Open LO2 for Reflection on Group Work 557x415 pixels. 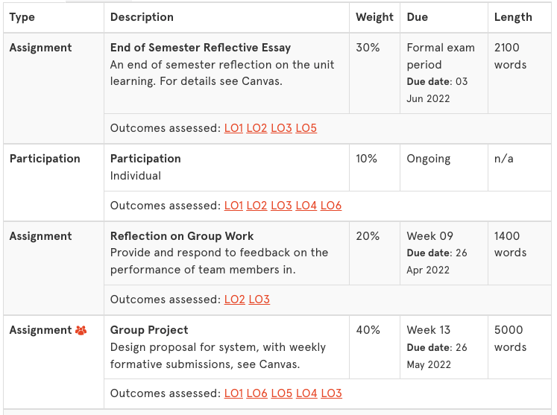coord(234,300)
